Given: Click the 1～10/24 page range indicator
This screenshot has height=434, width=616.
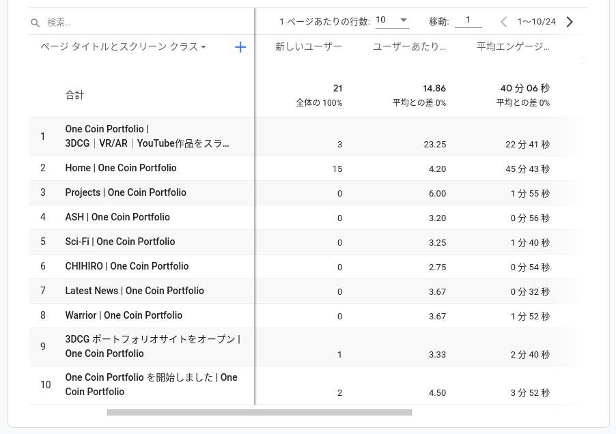Looking at the screenshot, I should point(536,22).
